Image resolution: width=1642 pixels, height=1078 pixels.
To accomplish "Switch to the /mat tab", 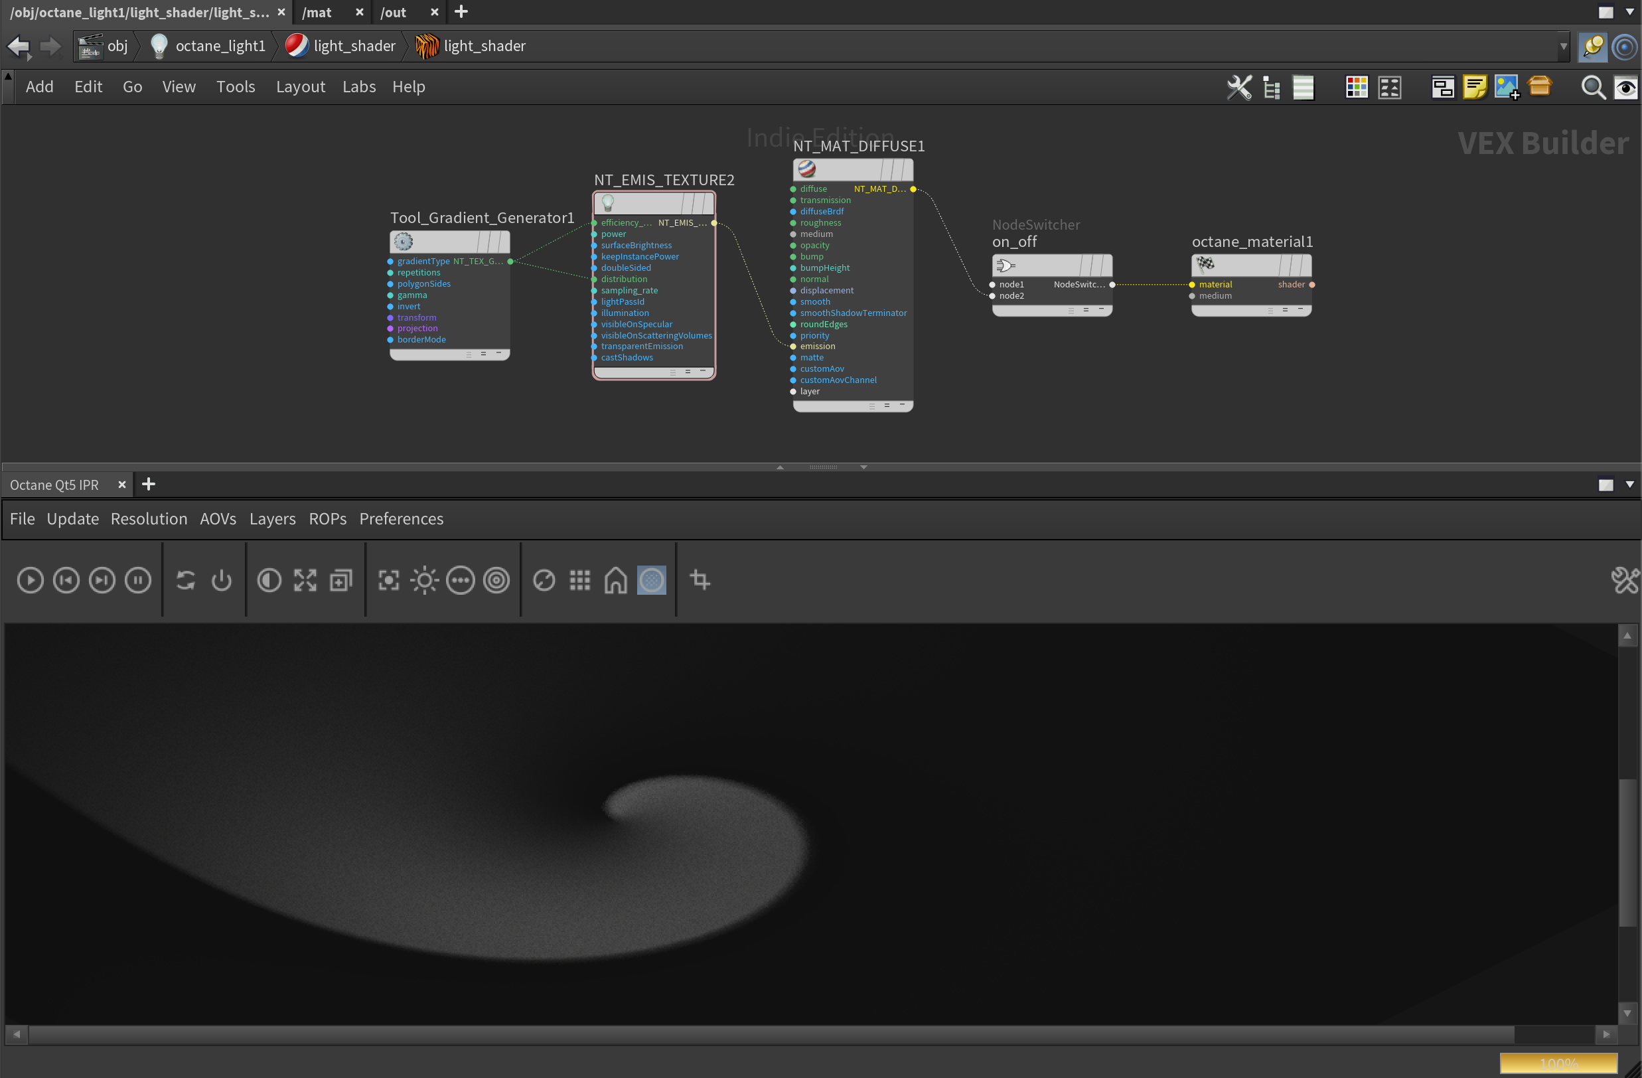I will (x=317, y=13).
